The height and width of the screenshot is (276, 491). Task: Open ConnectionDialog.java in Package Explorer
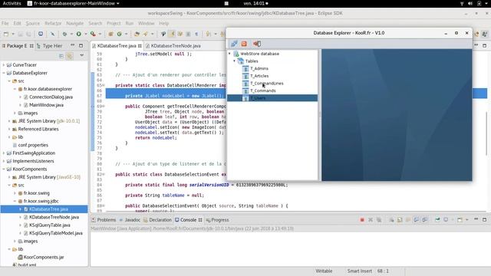click(x=51, y=97)
